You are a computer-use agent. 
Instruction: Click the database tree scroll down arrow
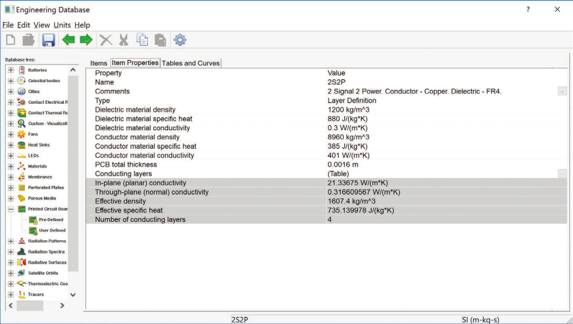[x=73, y=295]
